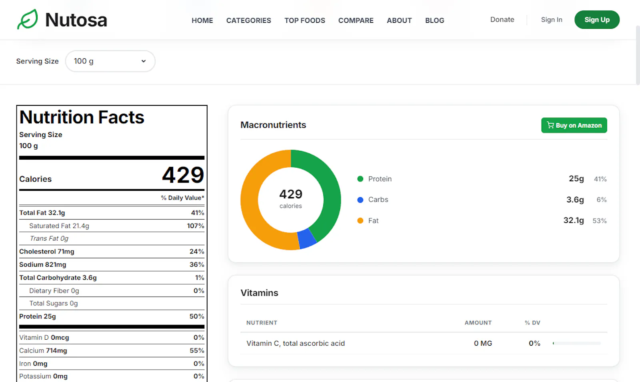Click the "Total Carbohydrate 3.6g" row
This screenshot has height=382, width=640.
pyautogui.click(x=112, y=278)
